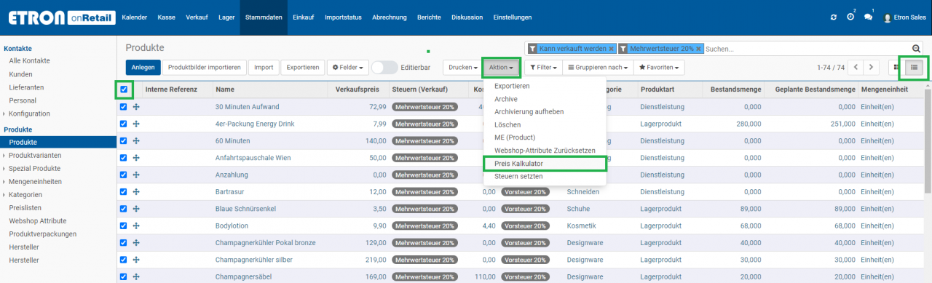Screen dimensions: 932x283
Task: Close the Aktion dropdown menu
Action: [502, 67]
